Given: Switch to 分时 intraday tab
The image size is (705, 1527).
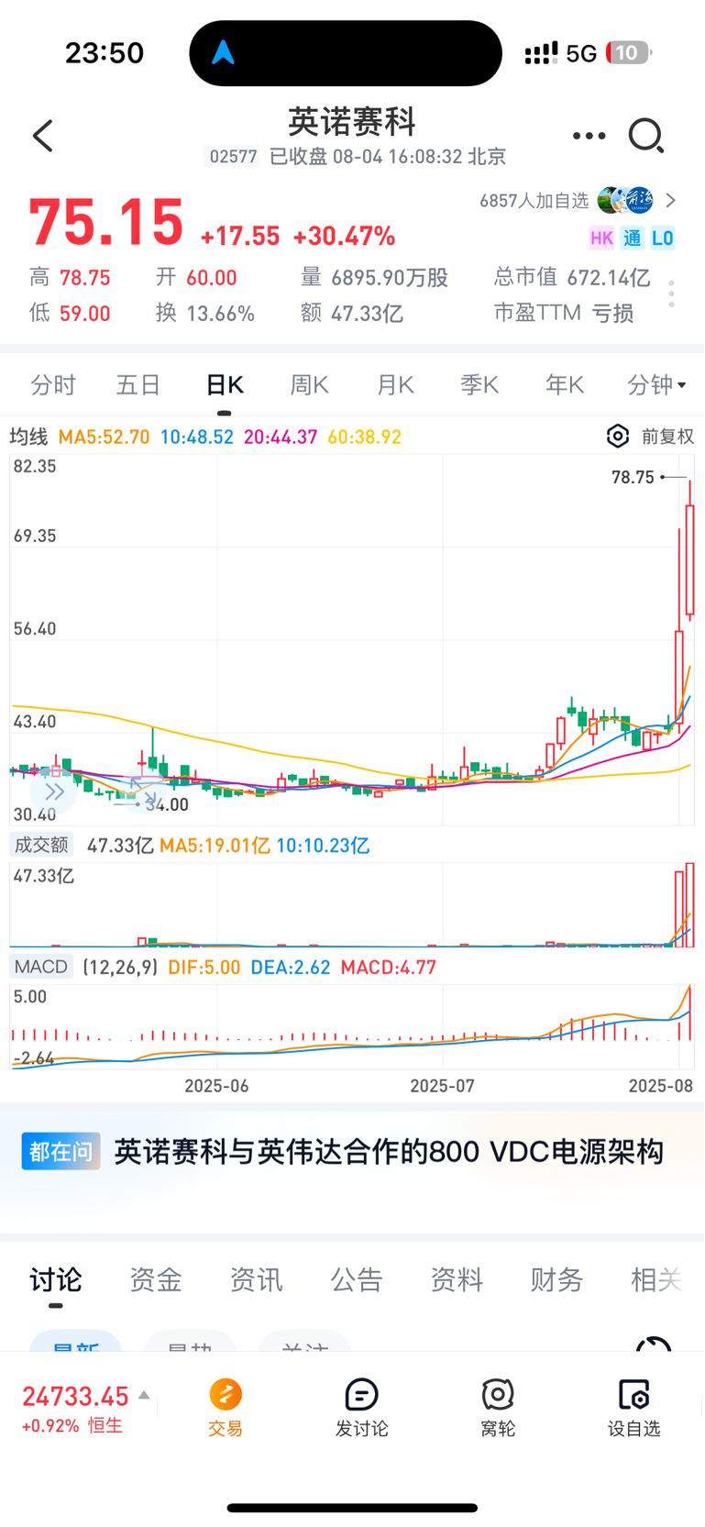Looking at the screenshot, I should (53, 385).
